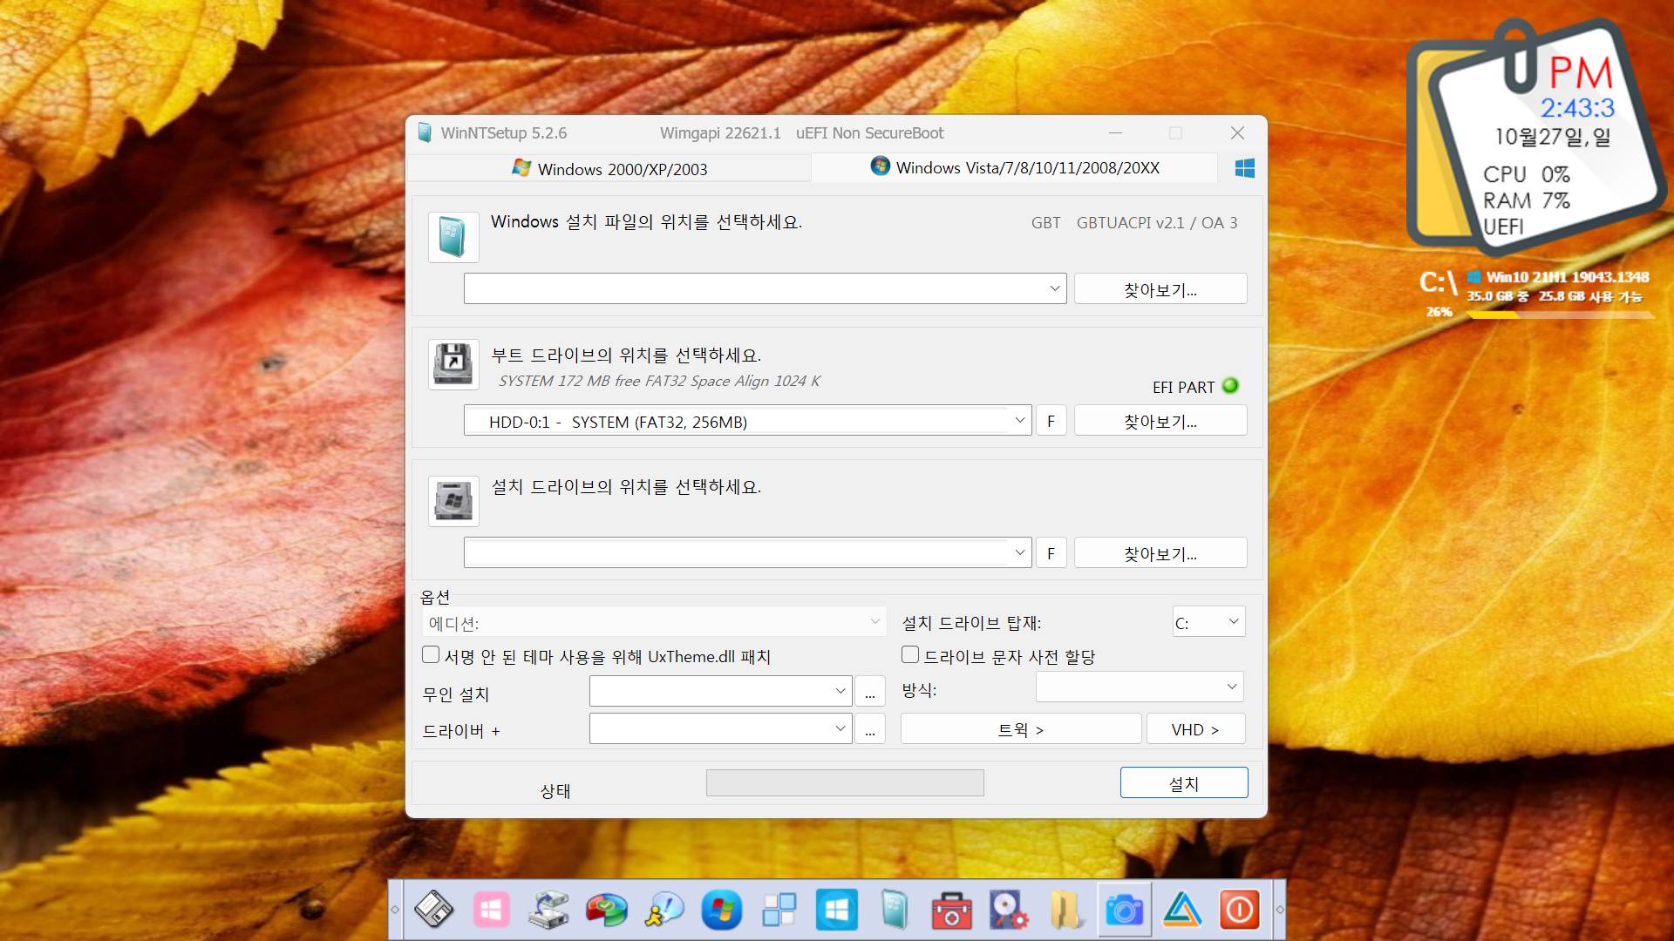Click the Windows install source box icon

[x=453, y=237]
